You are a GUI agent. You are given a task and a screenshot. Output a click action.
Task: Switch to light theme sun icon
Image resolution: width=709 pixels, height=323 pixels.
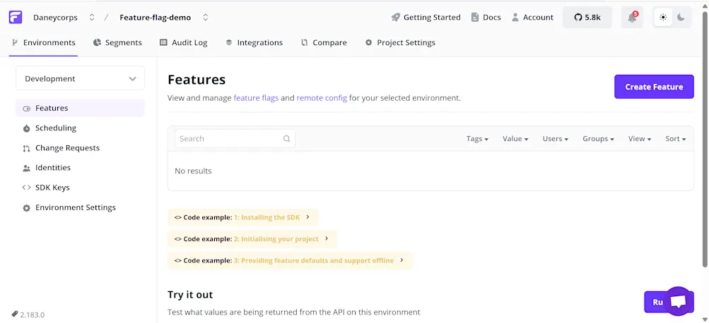pos(663,18)
